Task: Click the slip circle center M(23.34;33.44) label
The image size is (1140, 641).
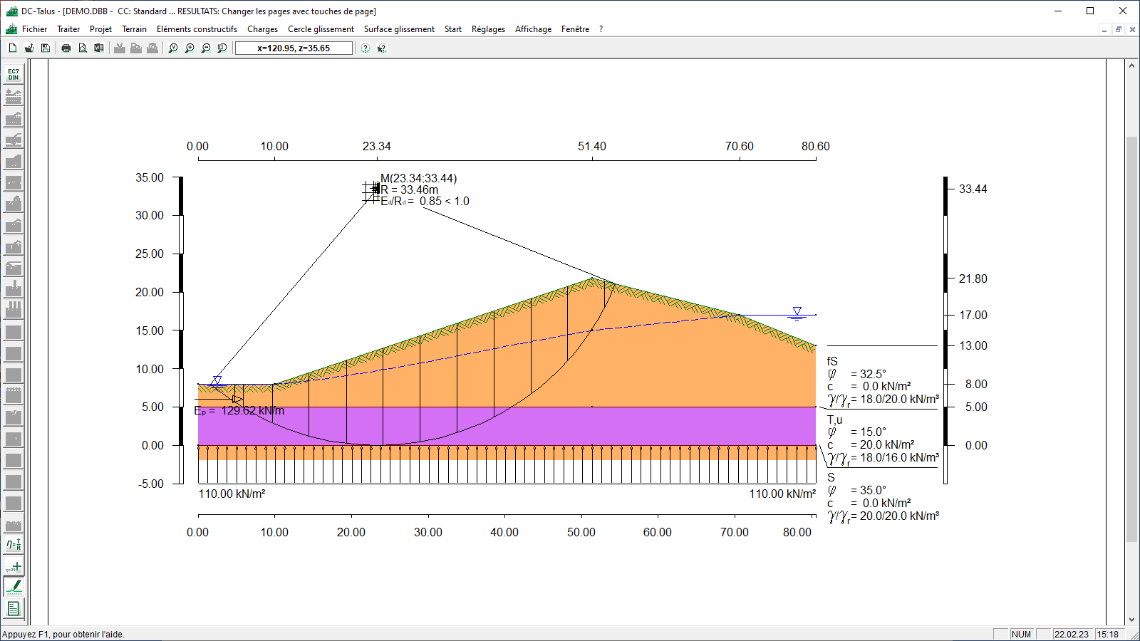Action: coord(419,178)
